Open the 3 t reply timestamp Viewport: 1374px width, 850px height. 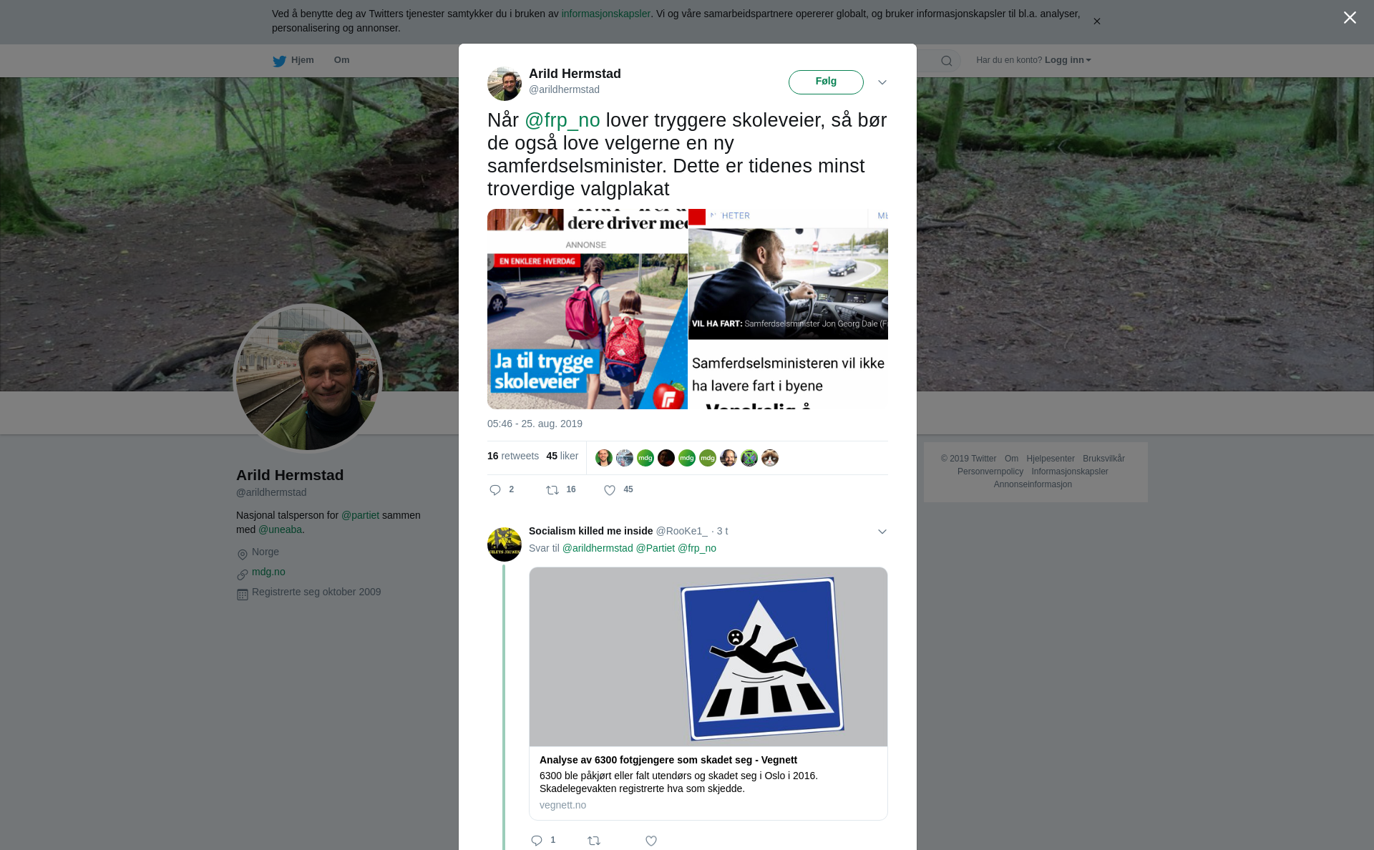click(x=723, y=531)
